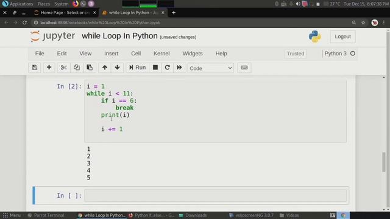Open the command palette keyboard icon

(x=244, y=68)
